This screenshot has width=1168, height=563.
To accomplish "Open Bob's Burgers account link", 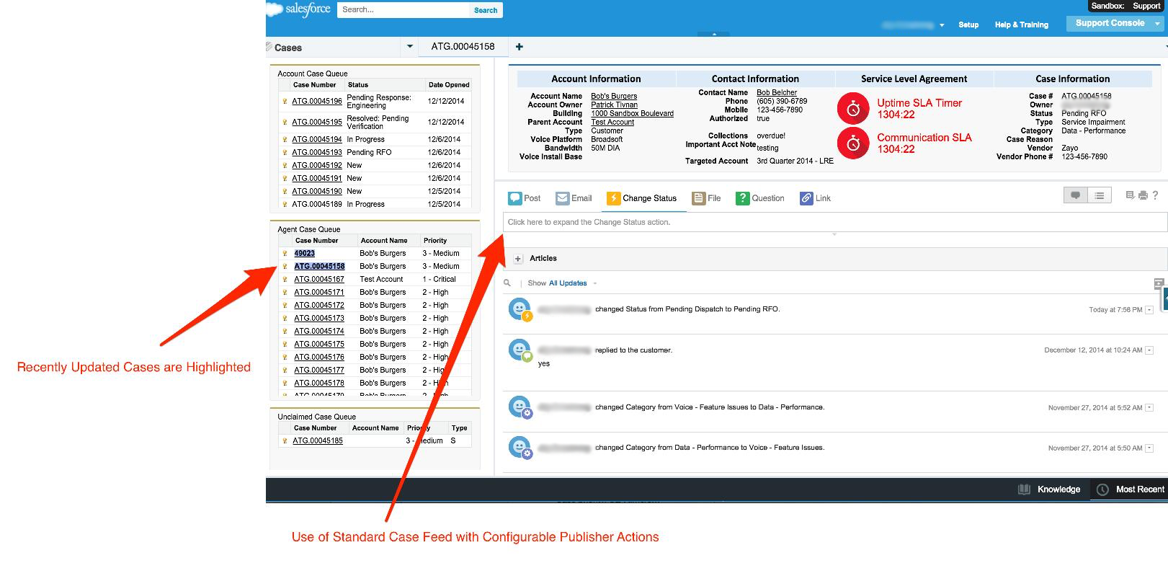I will [614, 97].
